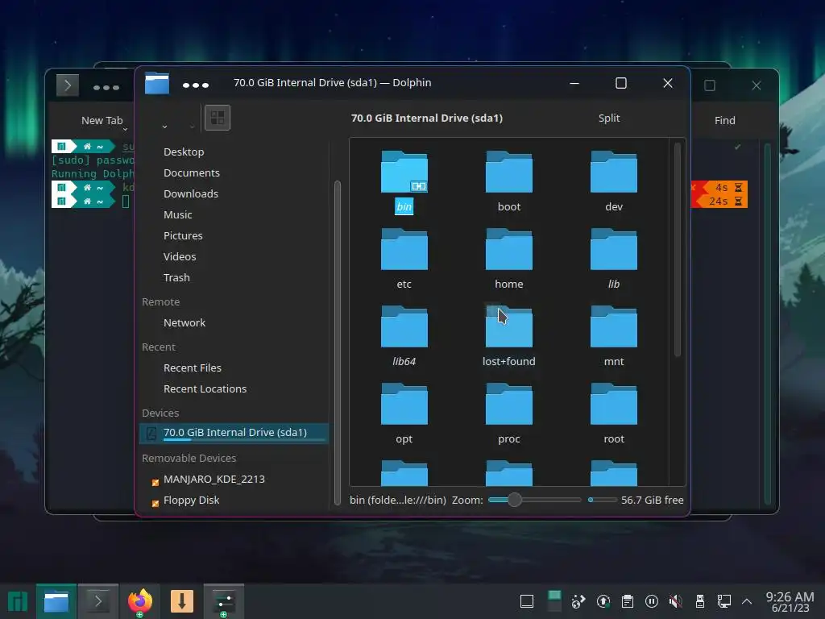The width and height of the screenshot is (825, 619).
Task: Launch Firefox from the taskbar
Action: click(x=140, y=601)
